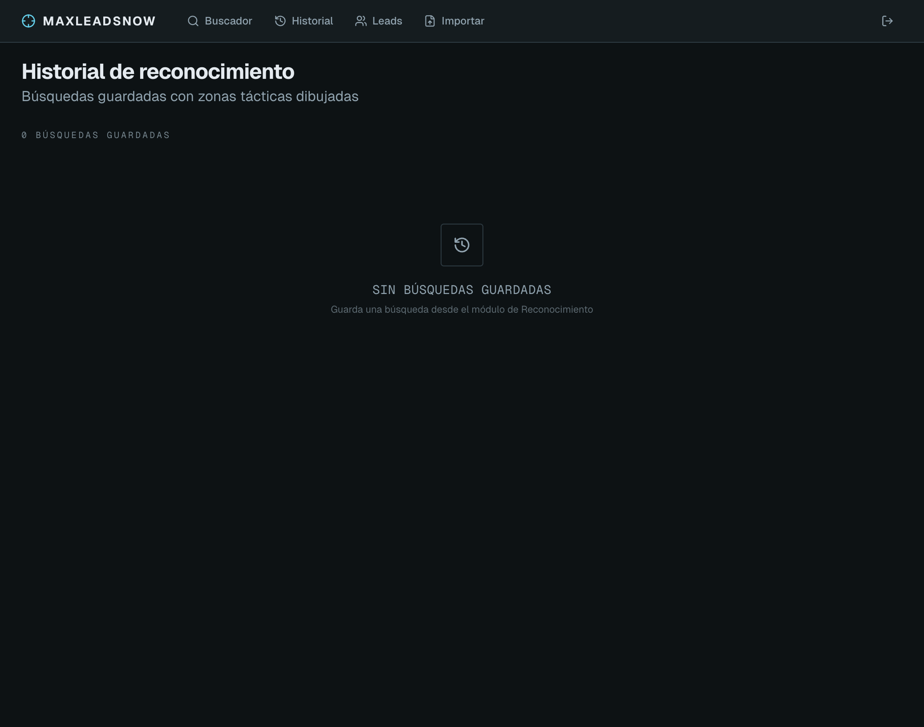This screenshot has width=924, height=727.
Task: Click the 'Búsquedas guardadas con zonas tácticas' subtitle
Action: tap(190, 96)
